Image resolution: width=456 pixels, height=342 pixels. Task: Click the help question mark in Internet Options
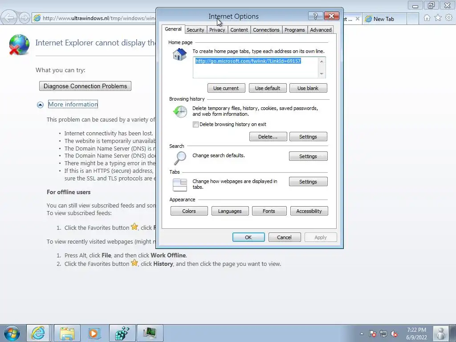click(315, 16)
